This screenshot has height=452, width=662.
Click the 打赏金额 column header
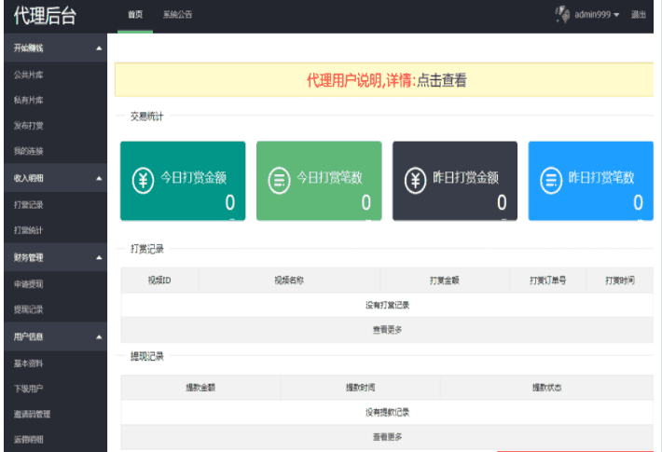445,281
